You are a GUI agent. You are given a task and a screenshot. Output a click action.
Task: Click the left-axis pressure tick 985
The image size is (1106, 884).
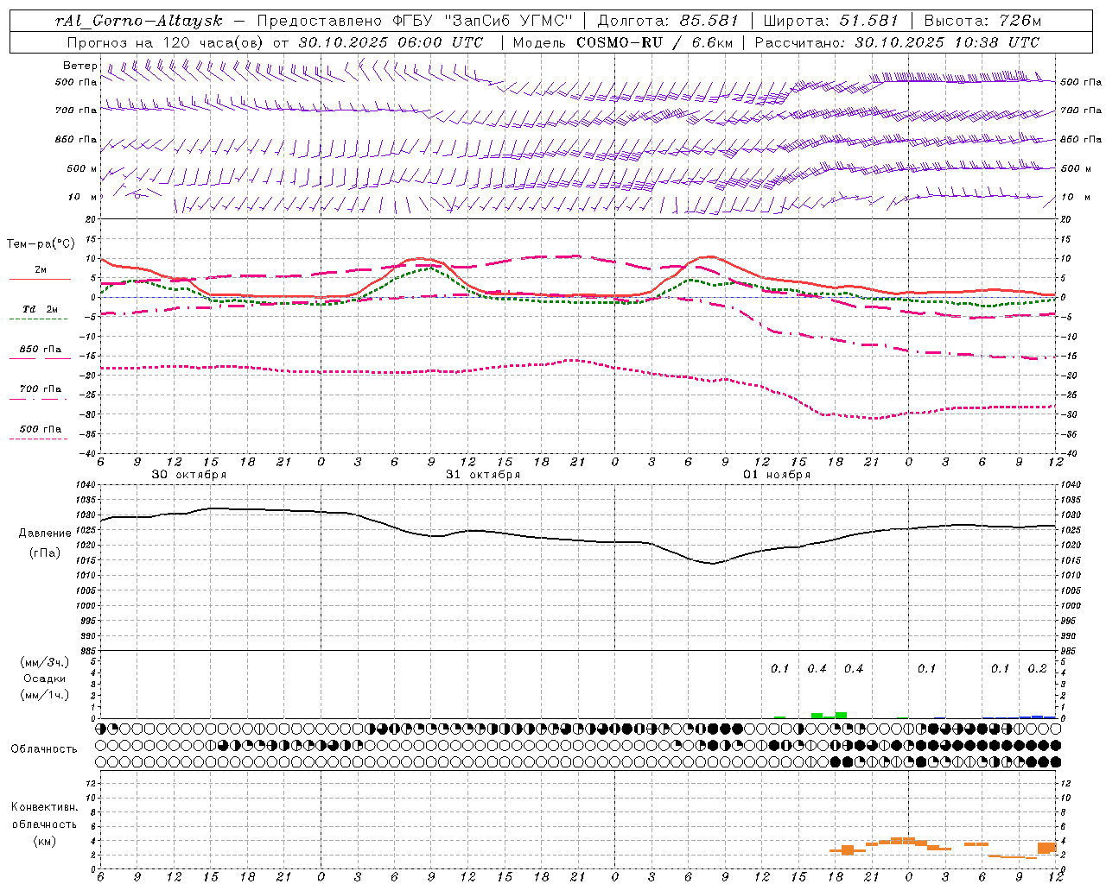click(x=87, y=652)
